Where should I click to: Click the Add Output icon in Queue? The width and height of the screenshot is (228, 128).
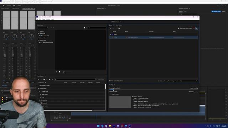pos(113,28)
